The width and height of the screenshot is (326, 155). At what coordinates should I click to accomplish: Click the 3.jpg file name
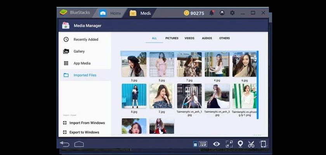134,80
